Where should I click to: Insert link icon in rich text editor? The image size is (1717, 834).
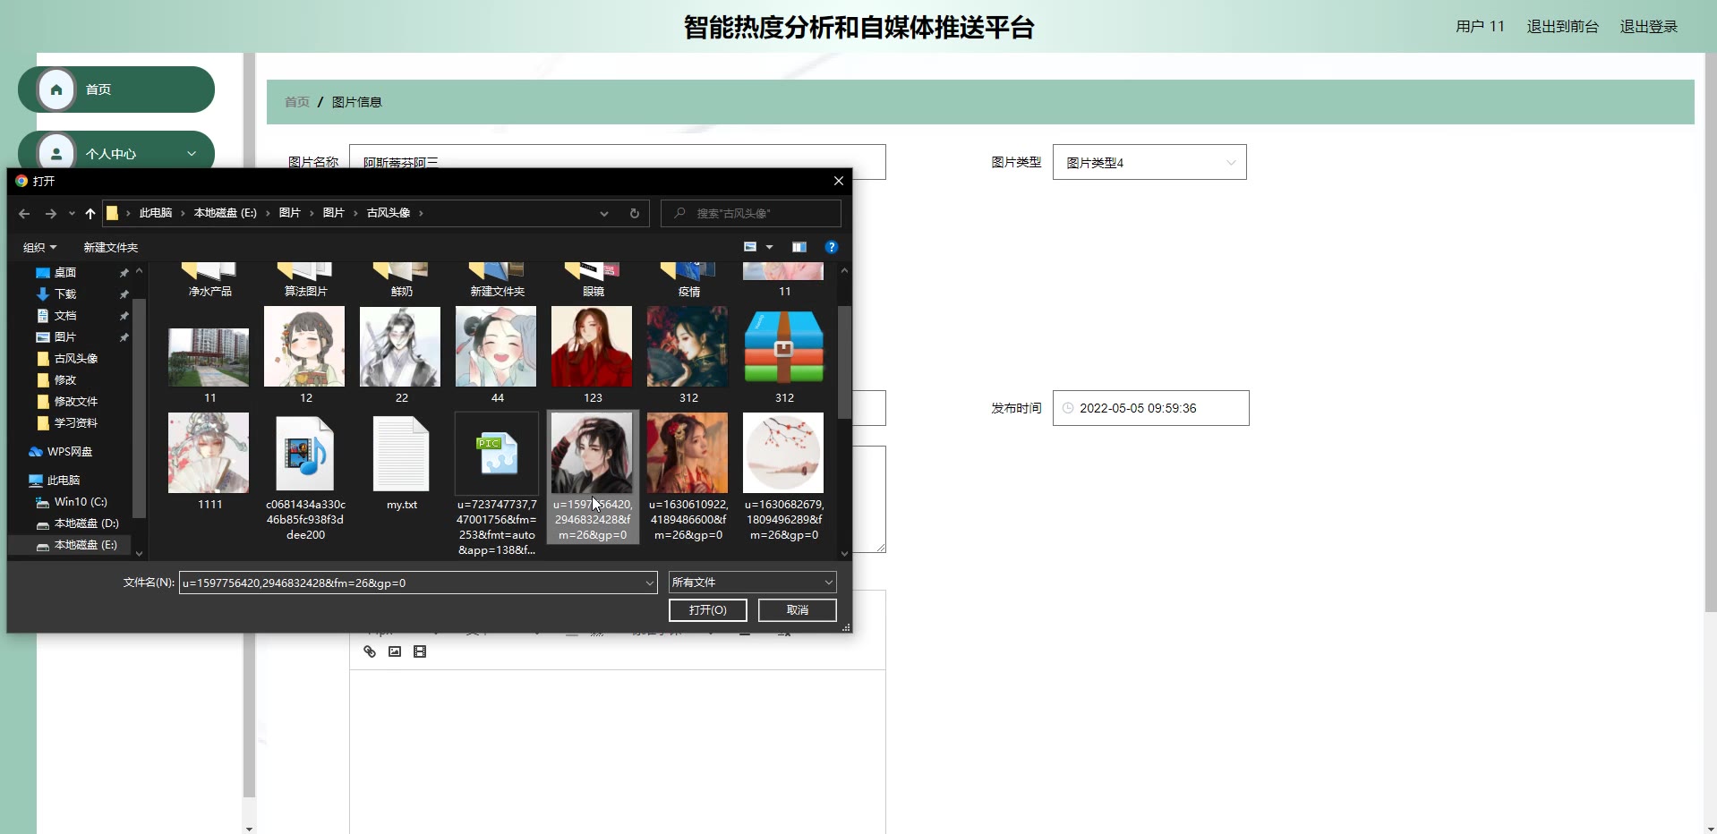tap(370, 651)
